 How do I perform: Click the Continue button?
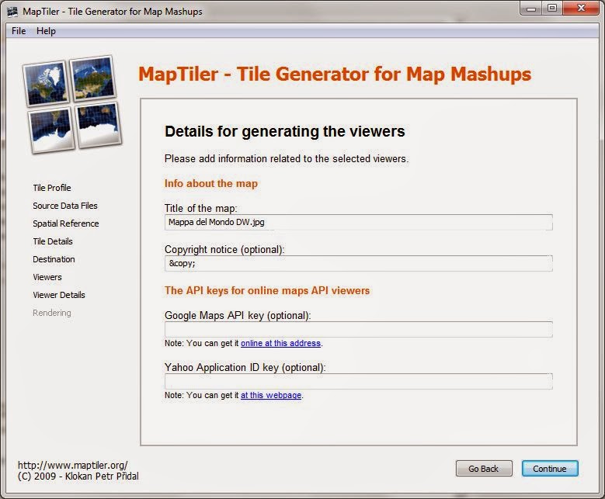[x=550, y=469]
